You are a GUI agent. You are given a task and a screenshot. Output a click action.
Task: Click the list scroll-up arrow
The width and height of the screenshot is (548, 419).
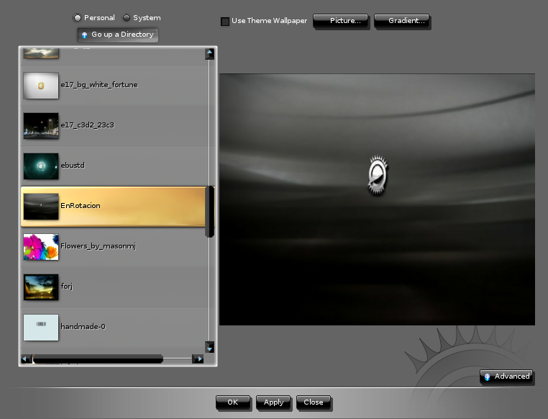click(x=209, y=54)
